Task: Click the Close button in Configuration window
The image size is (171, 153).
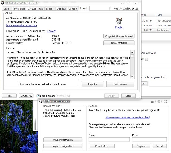Action: coord(129,96)
